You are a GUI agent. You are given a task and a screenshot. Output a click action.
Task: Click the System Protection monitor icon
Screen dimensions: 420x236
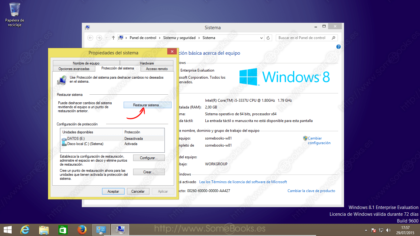tap(62, 80)
